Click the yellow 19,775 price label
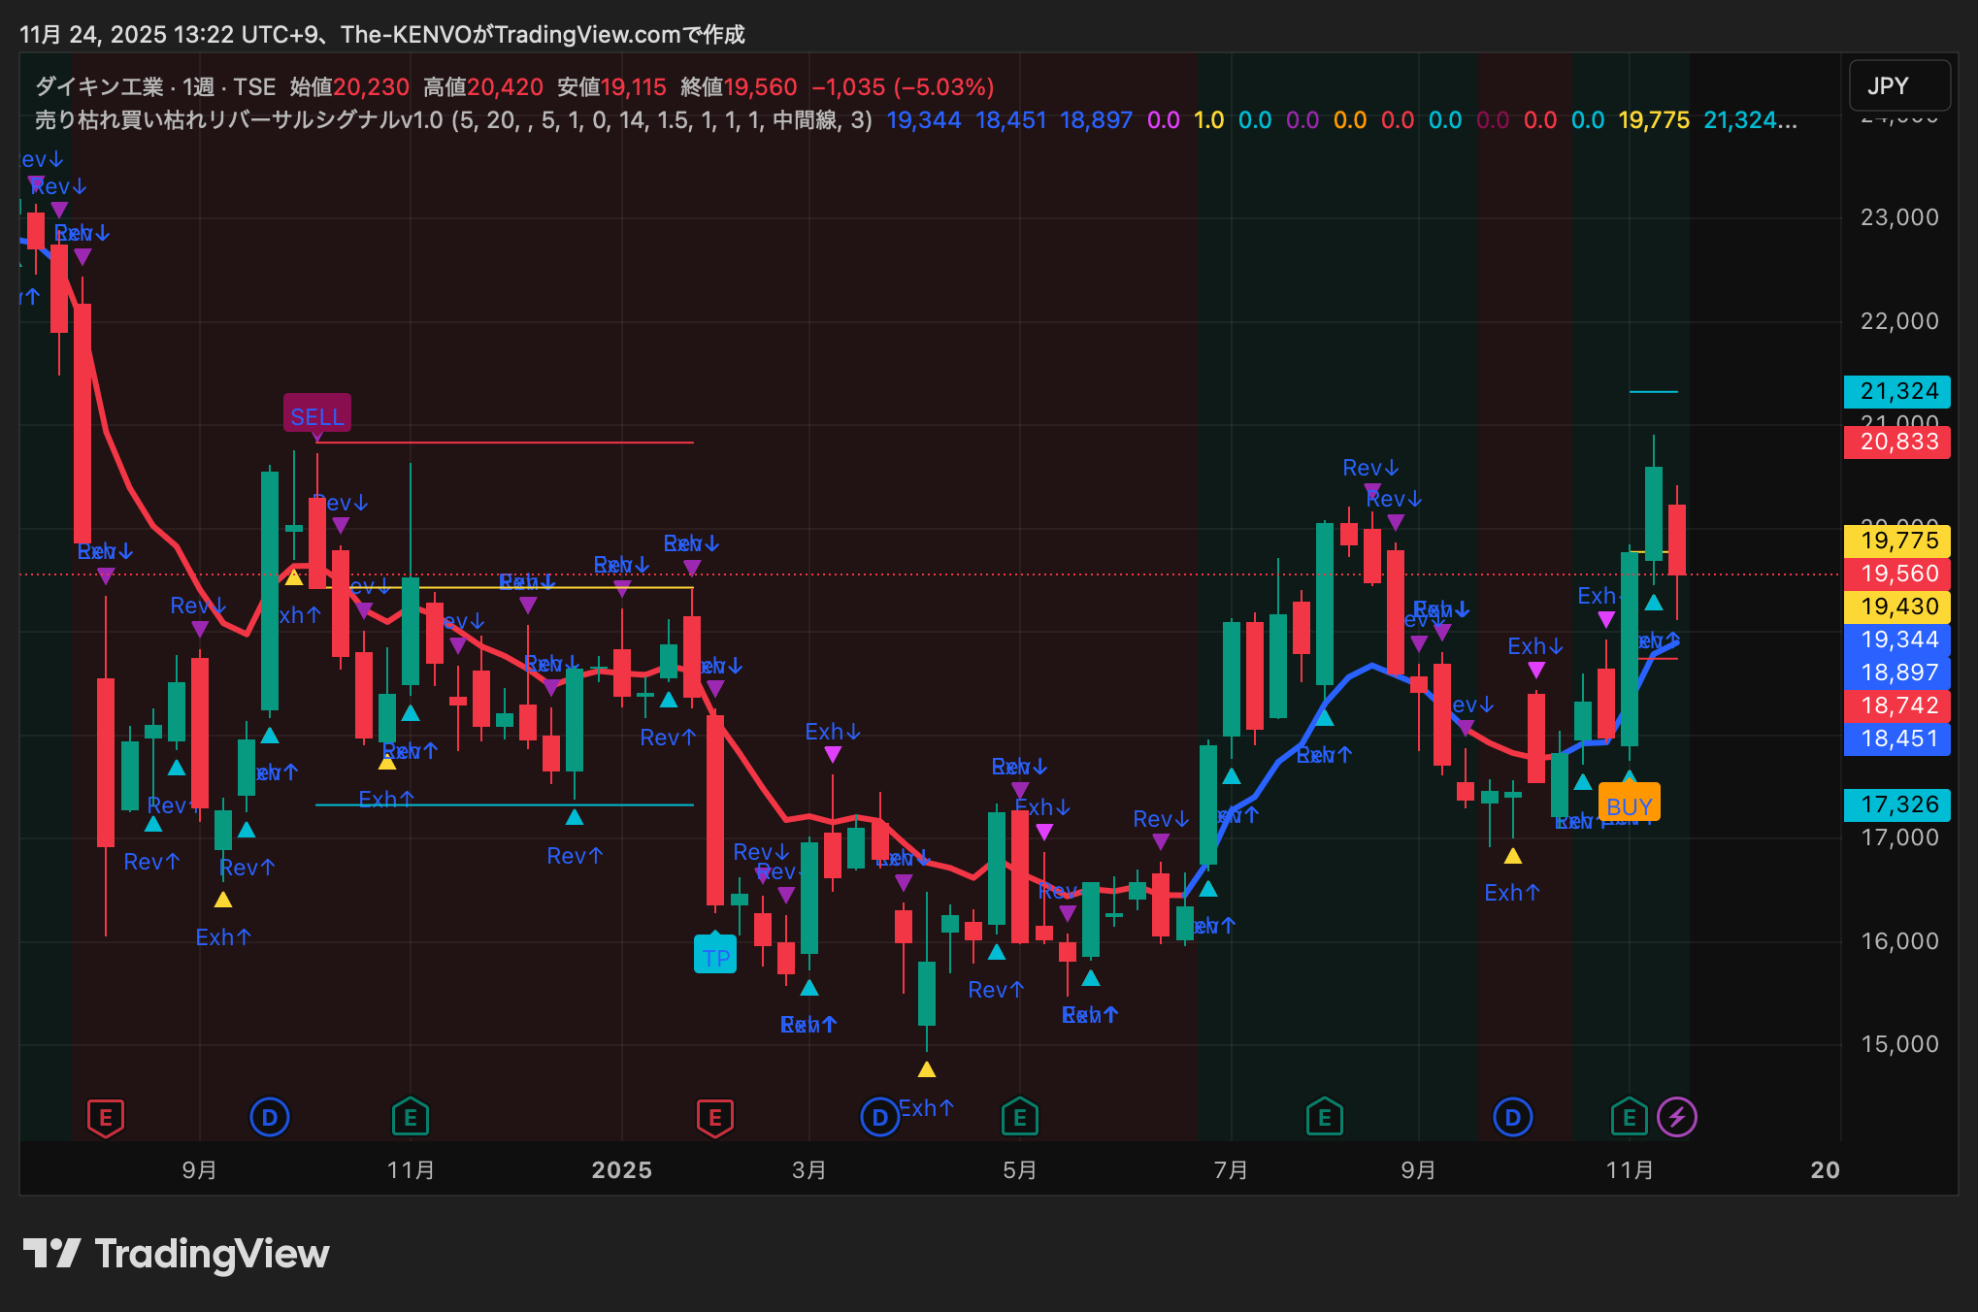 [1897, 541]
